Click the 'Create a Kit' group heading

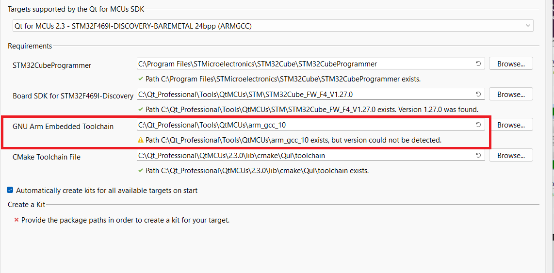click(27, 204)
